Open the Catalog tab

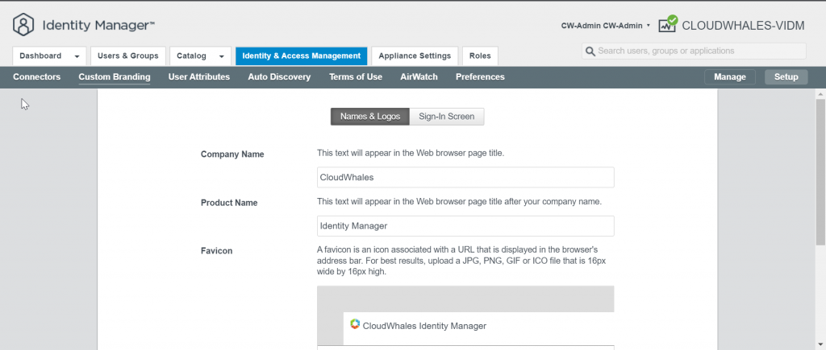tap(191, 56)
